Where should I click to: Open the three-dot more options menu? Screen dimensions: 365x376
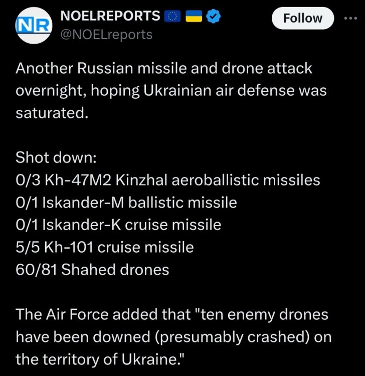pyautogui.click(x=351, y=18)
